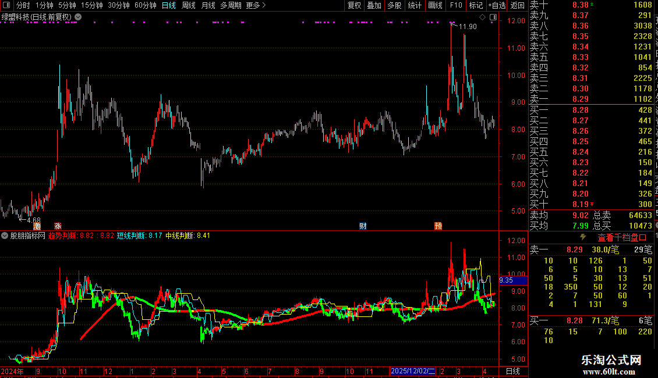Click the 买均 value 7.99
The width and height of the screenshot is (658, 378).
click(581, 226)
